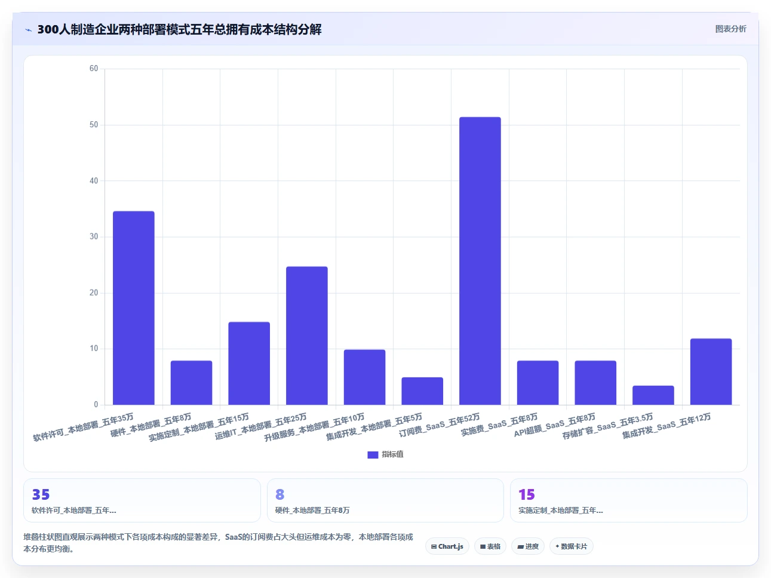Click the icon inside the 进度 chip
Image resolution: width=771 pixels, height=578 pixels.
tap(520, 547)
